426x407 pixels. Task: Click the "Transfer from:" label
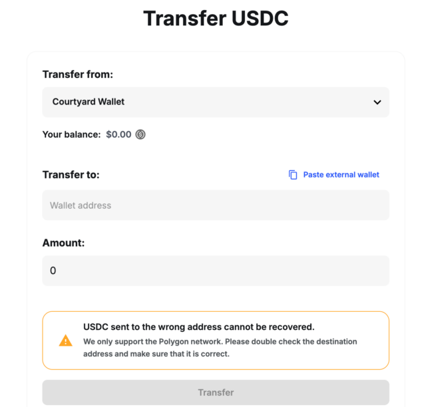click(78, 74)
